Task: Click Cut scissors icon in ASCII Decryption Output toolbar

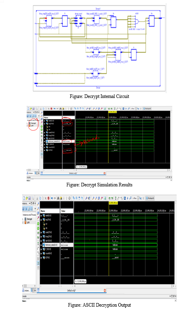Action: [x=37, y=198]
